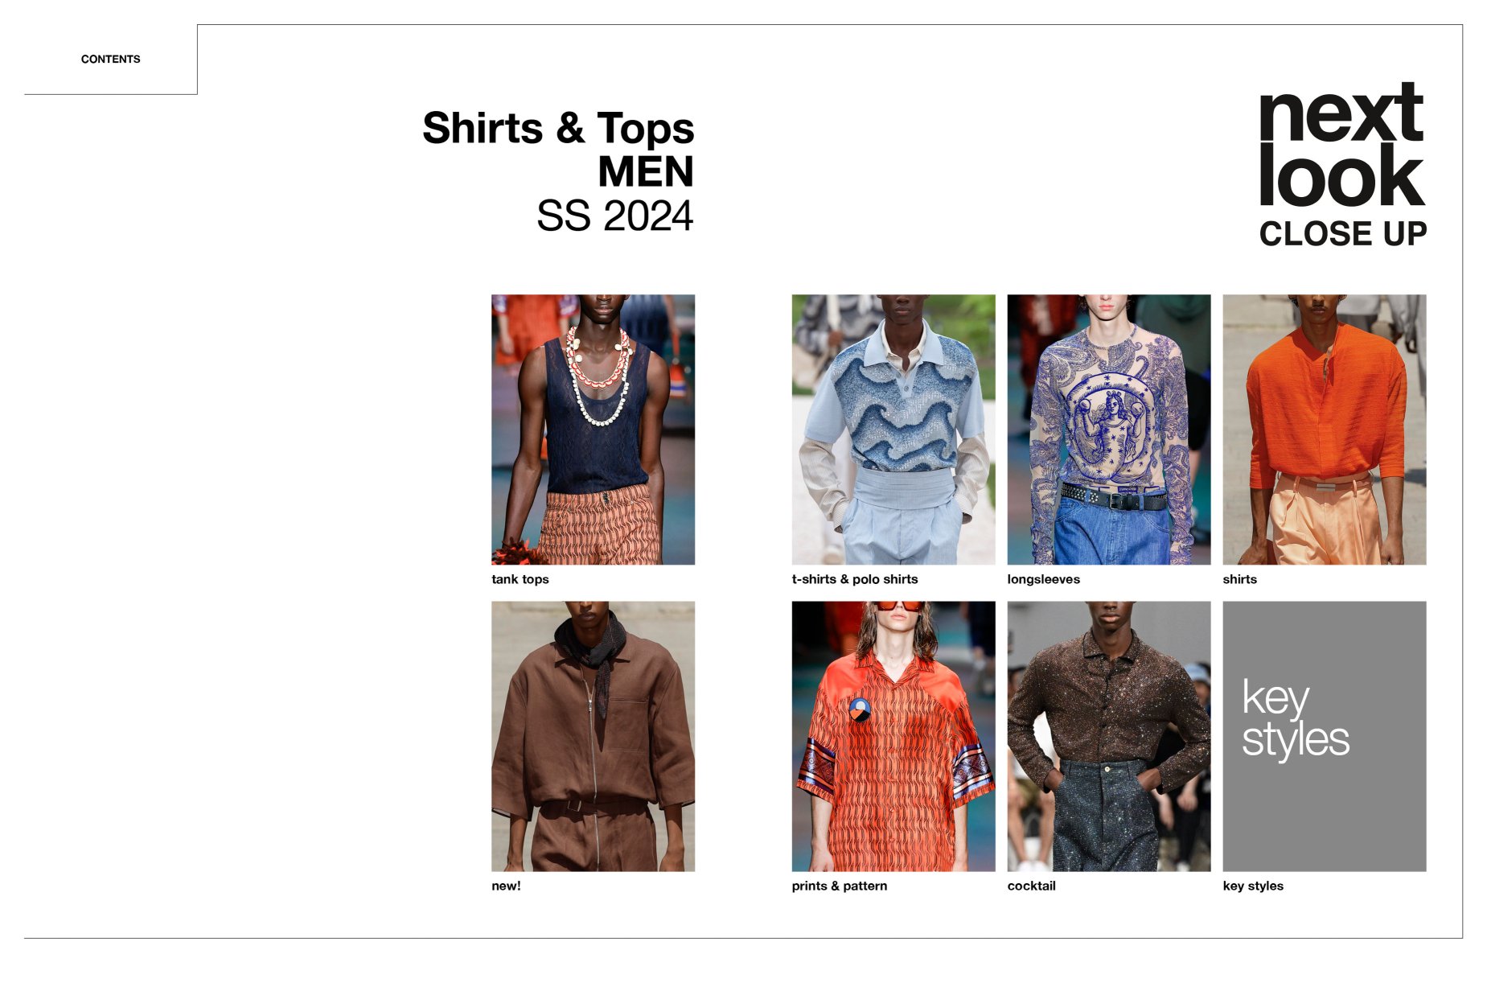Click the CLOSE UP logo text
The width and height of the screenshot is (1487, 987).
click(x=1343, y=233)
